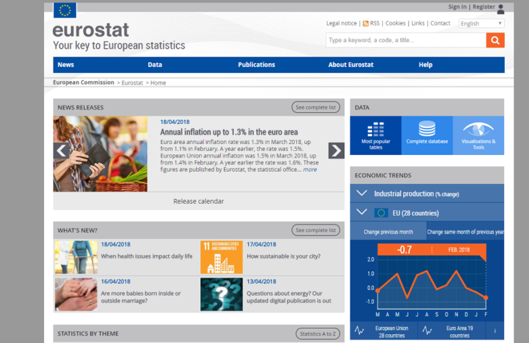Click European Commission breadcrumb
Viewport: 529px width, 343px height.
(x=83, y=82)
